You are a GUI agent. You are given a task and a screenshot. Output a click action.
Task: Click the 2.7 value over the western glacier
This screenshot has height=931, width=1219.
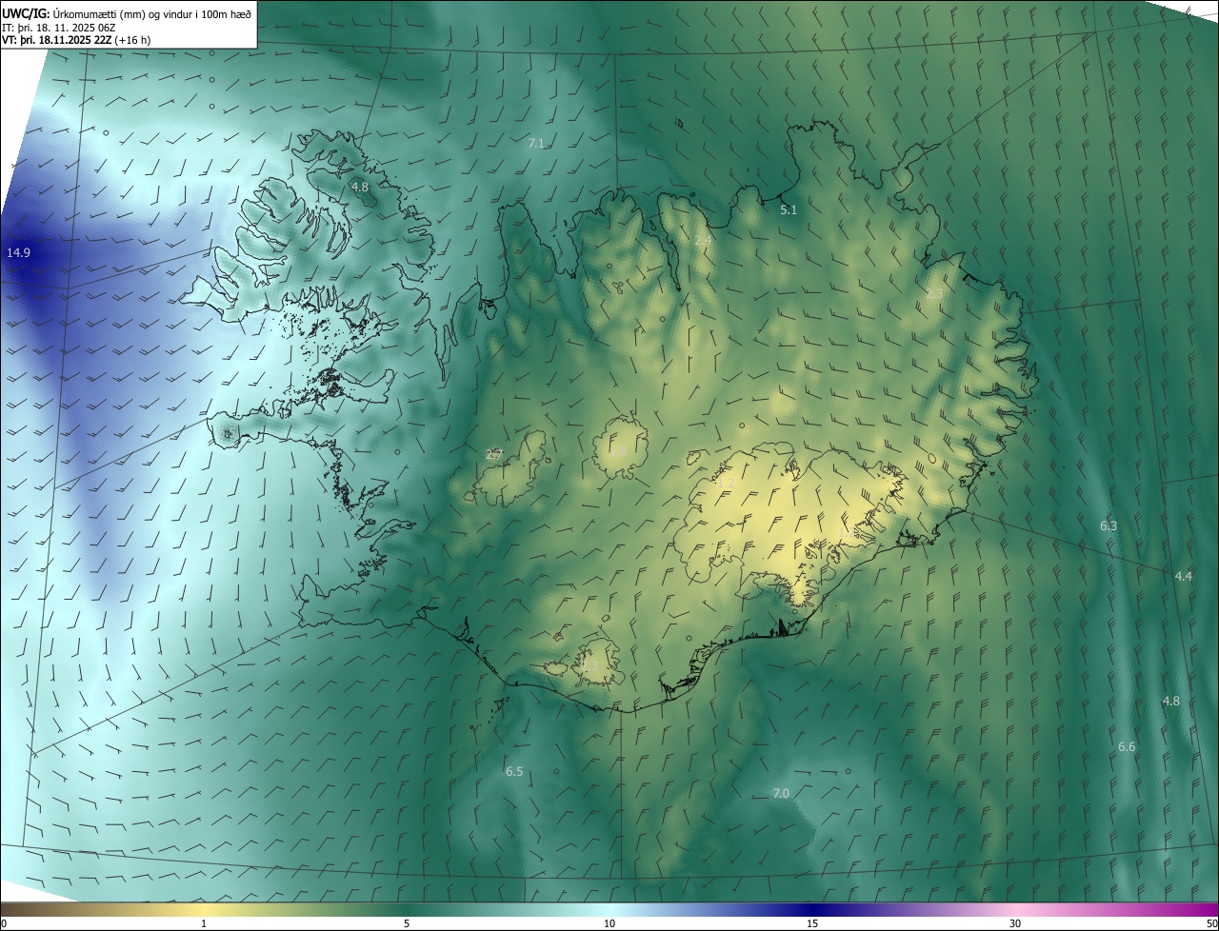[494, 455]
